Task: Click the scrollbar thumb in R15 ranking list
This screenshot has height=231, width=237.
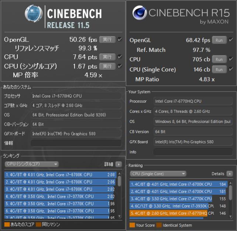Action: pyautogui.click(x=230, y=192)
